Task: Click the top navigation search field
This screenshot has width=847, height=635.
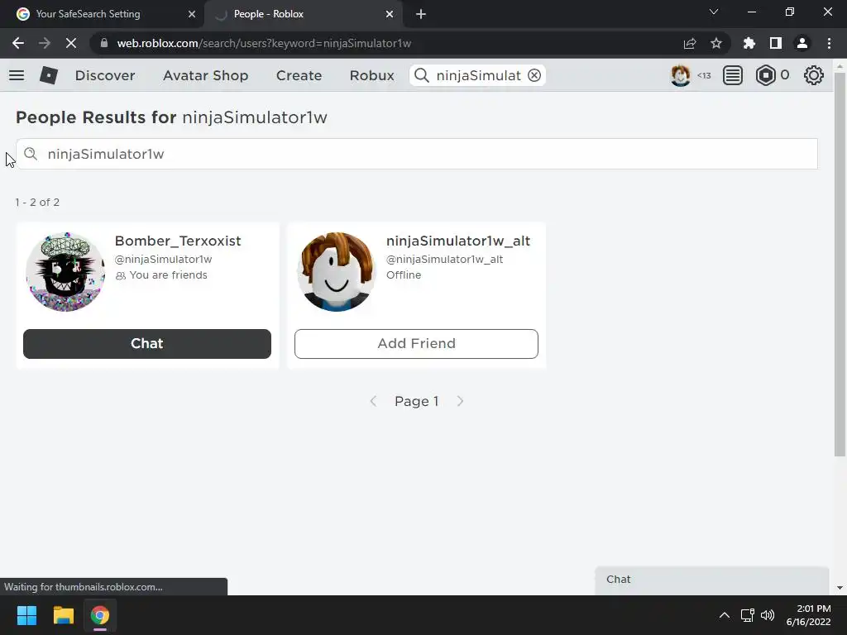Action: [x=478, y=75]
